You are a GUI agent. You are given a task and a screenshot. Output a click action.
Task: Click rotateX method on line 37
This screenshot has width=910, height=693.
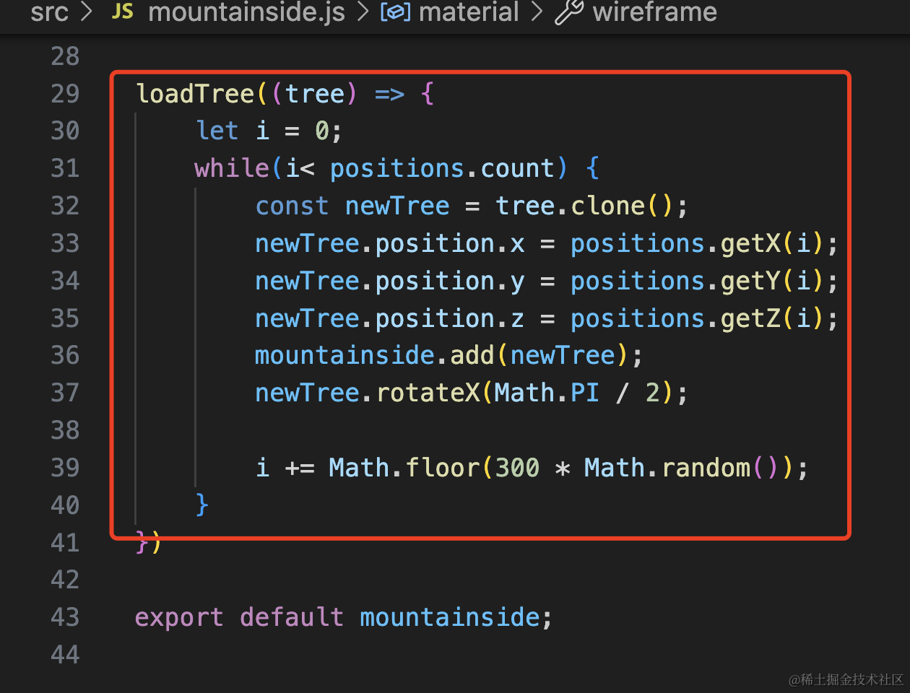coord(428,393)
